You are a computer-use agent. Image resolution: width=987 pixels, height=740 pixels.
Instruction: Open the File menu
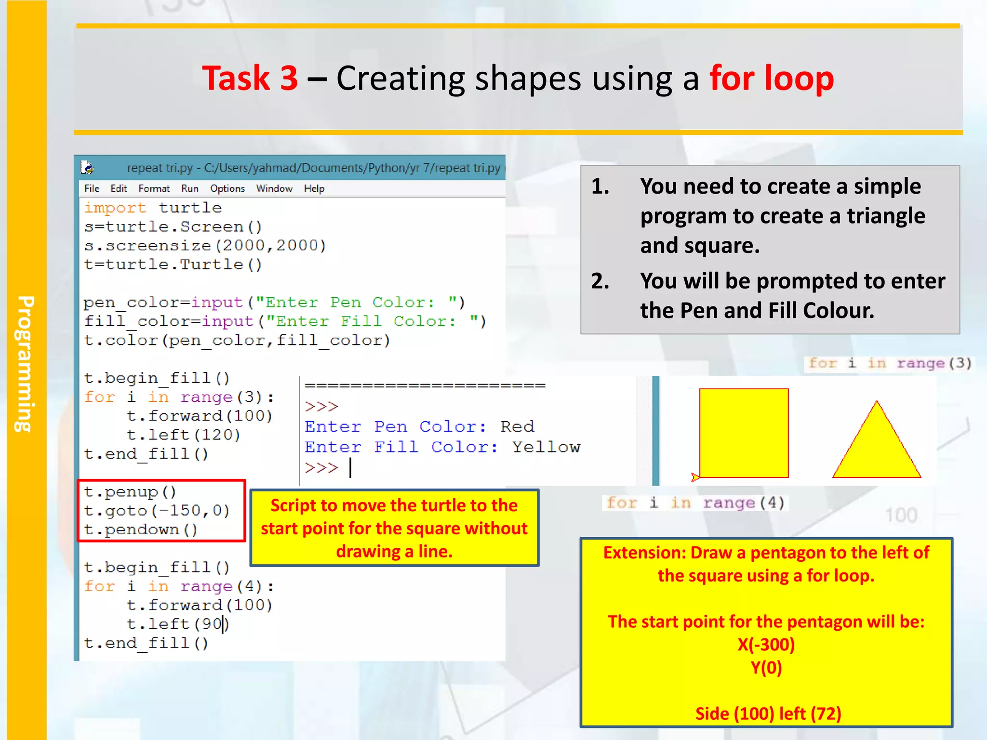point(91,188)
